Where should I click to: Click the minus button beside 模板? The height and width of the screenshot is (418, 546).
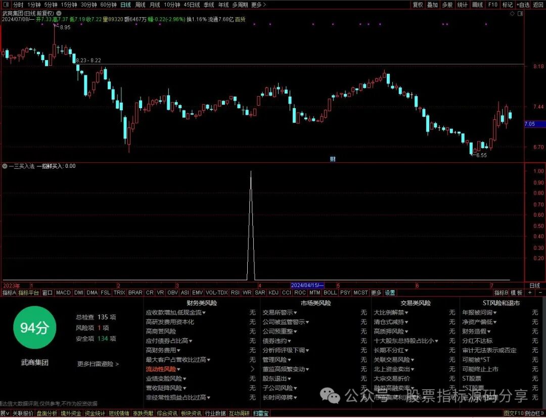point(540,293)
